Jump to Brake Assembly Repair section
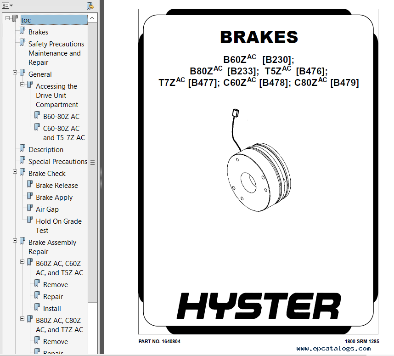 click(x=52, y=247)
